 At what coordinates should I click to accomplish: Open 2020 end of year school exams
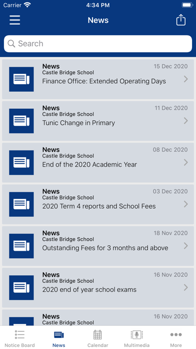(x=98, y=287)
